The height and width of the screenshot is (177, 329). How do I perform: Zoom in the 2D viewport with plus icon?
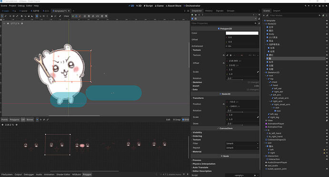[x=22, y=23]
